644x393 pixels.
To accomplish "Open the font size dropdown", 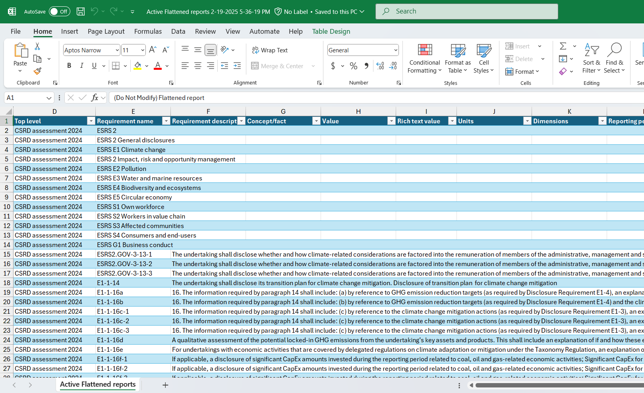I will coord(143,50).
